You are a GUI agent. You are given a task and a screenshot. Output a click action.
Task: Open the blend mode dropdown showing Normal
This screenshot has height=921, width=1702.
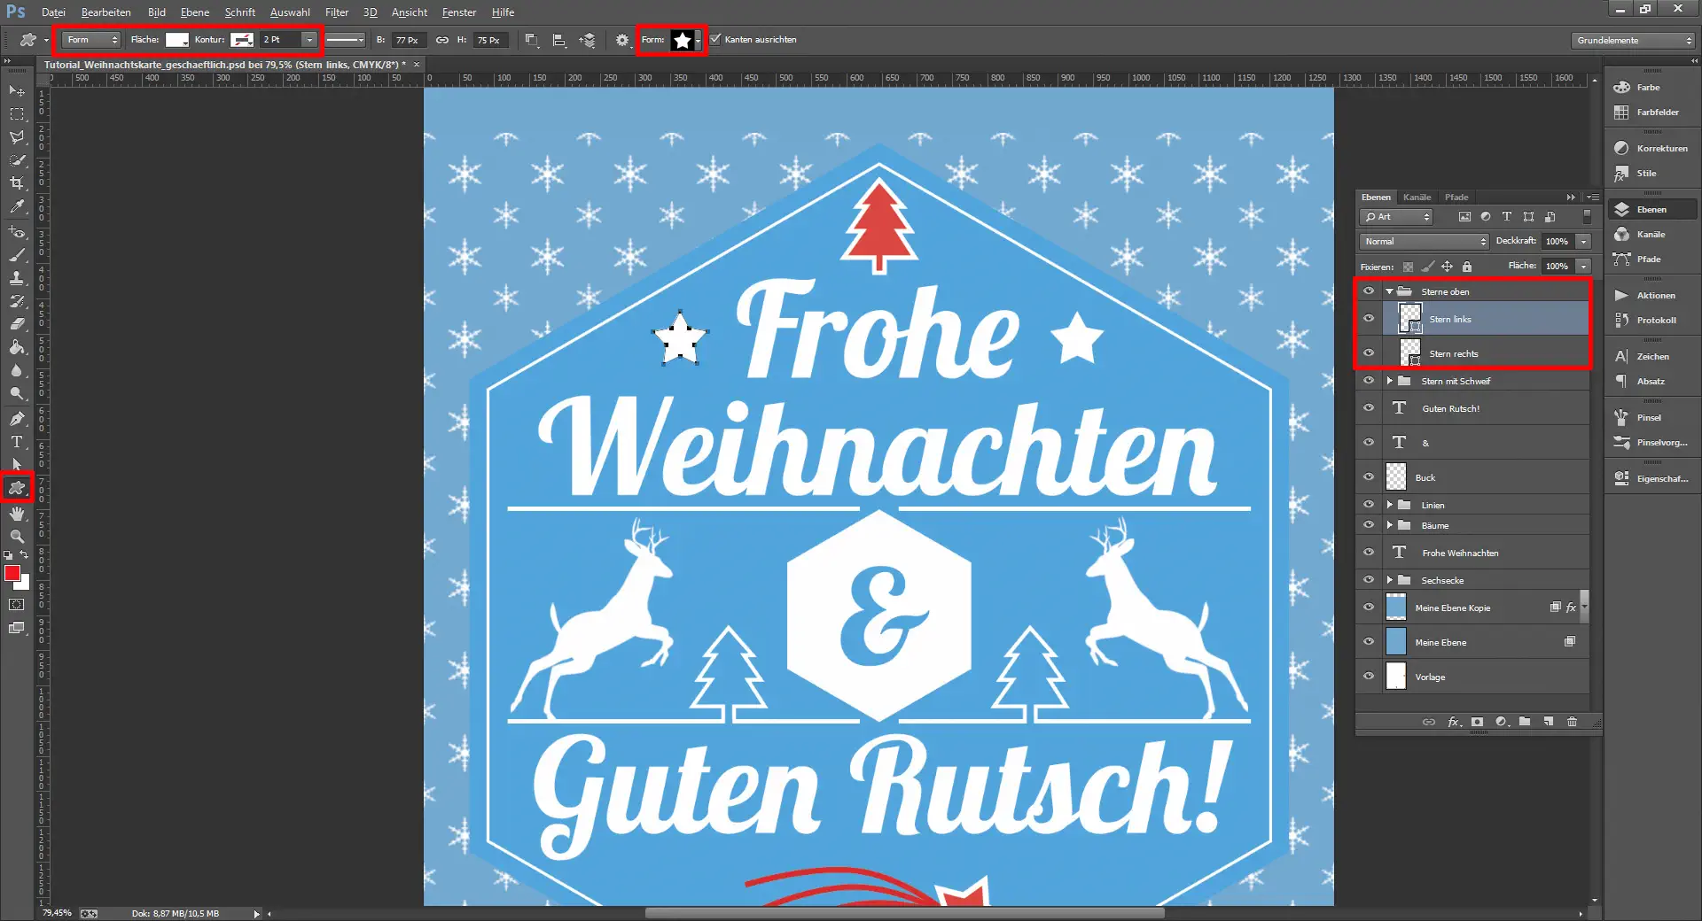(1422, 241)
